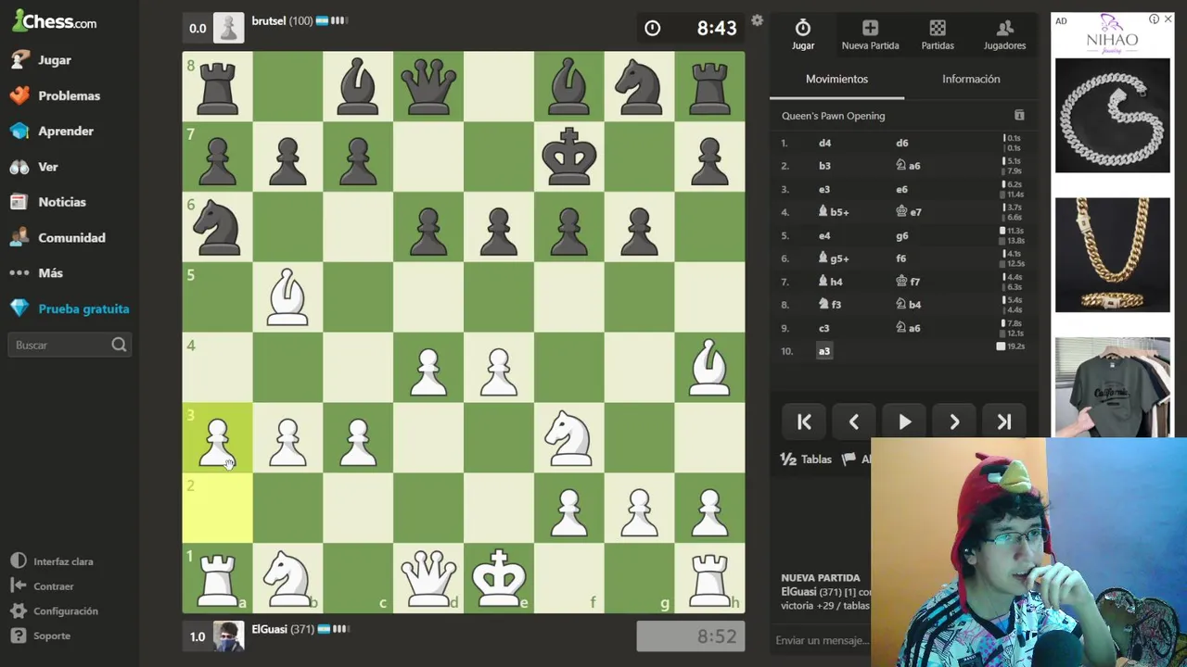Select move 6 Bg5+ in move list

click(x=834, y=258)
